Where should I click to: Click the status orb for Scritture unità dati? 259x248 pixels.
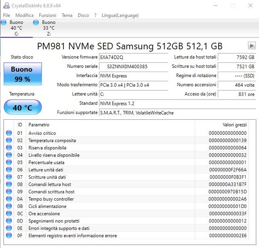(x=9, y=177)
